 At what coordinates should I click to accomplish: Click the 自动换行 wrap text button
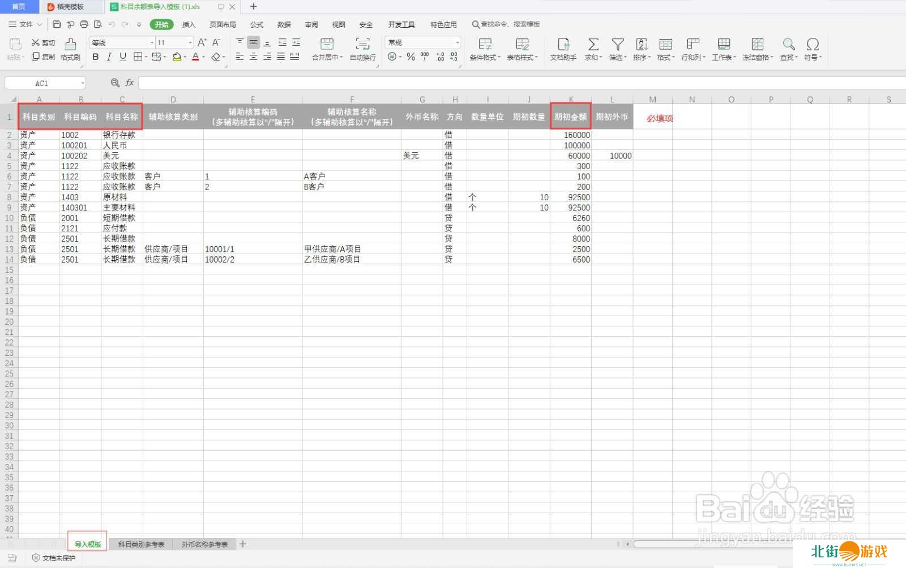tap(362, 45)
